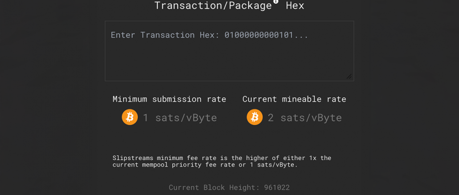Click the 'Minimum submission rate' label
This screenshot has height=195, width=459.
169,99
